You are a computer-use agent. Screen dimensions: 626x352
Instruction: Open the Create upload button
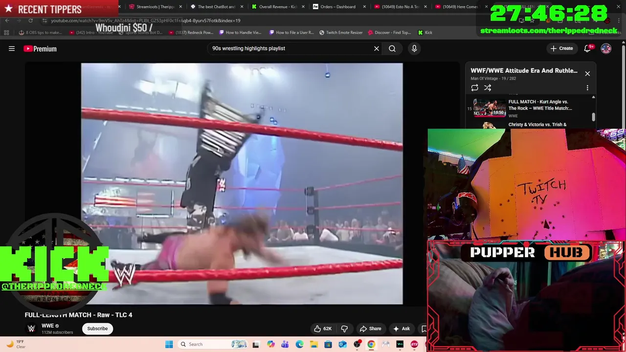point(561,48)
